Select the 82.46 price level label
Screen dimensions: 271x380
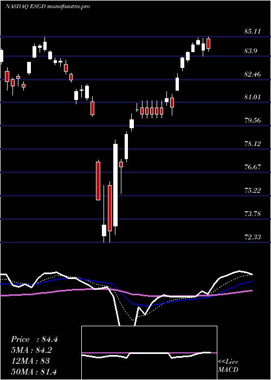point(253,74)
